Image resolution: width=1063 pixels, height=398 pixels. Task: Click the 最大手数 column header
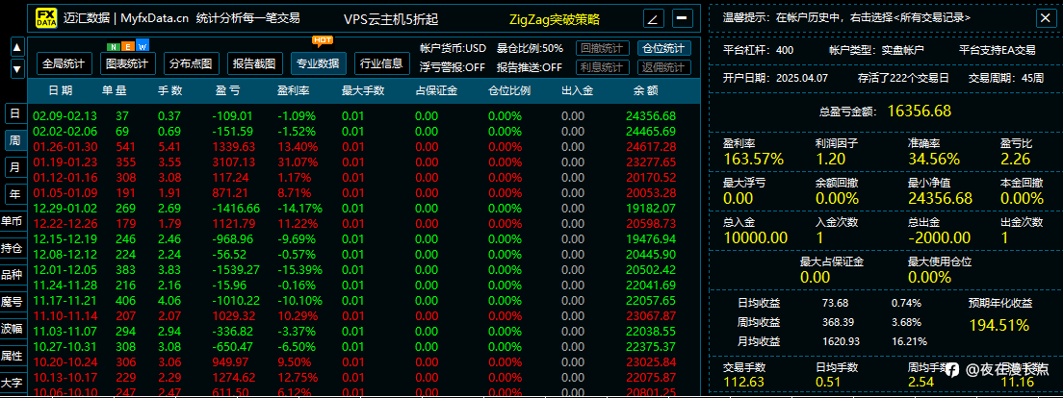[x=363, y=90]
